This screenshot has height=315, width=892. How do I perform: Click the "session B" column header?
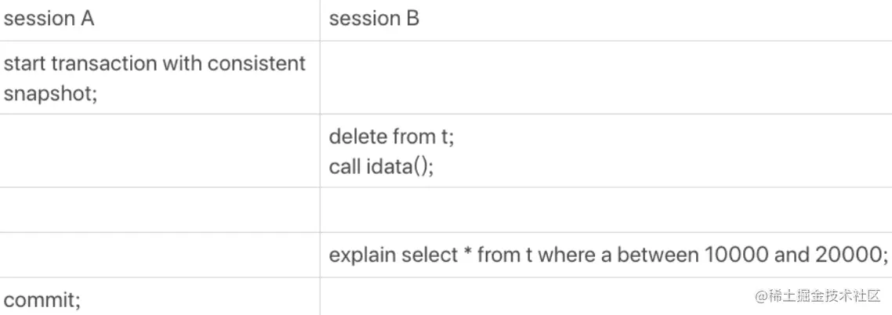click(375, 19)
